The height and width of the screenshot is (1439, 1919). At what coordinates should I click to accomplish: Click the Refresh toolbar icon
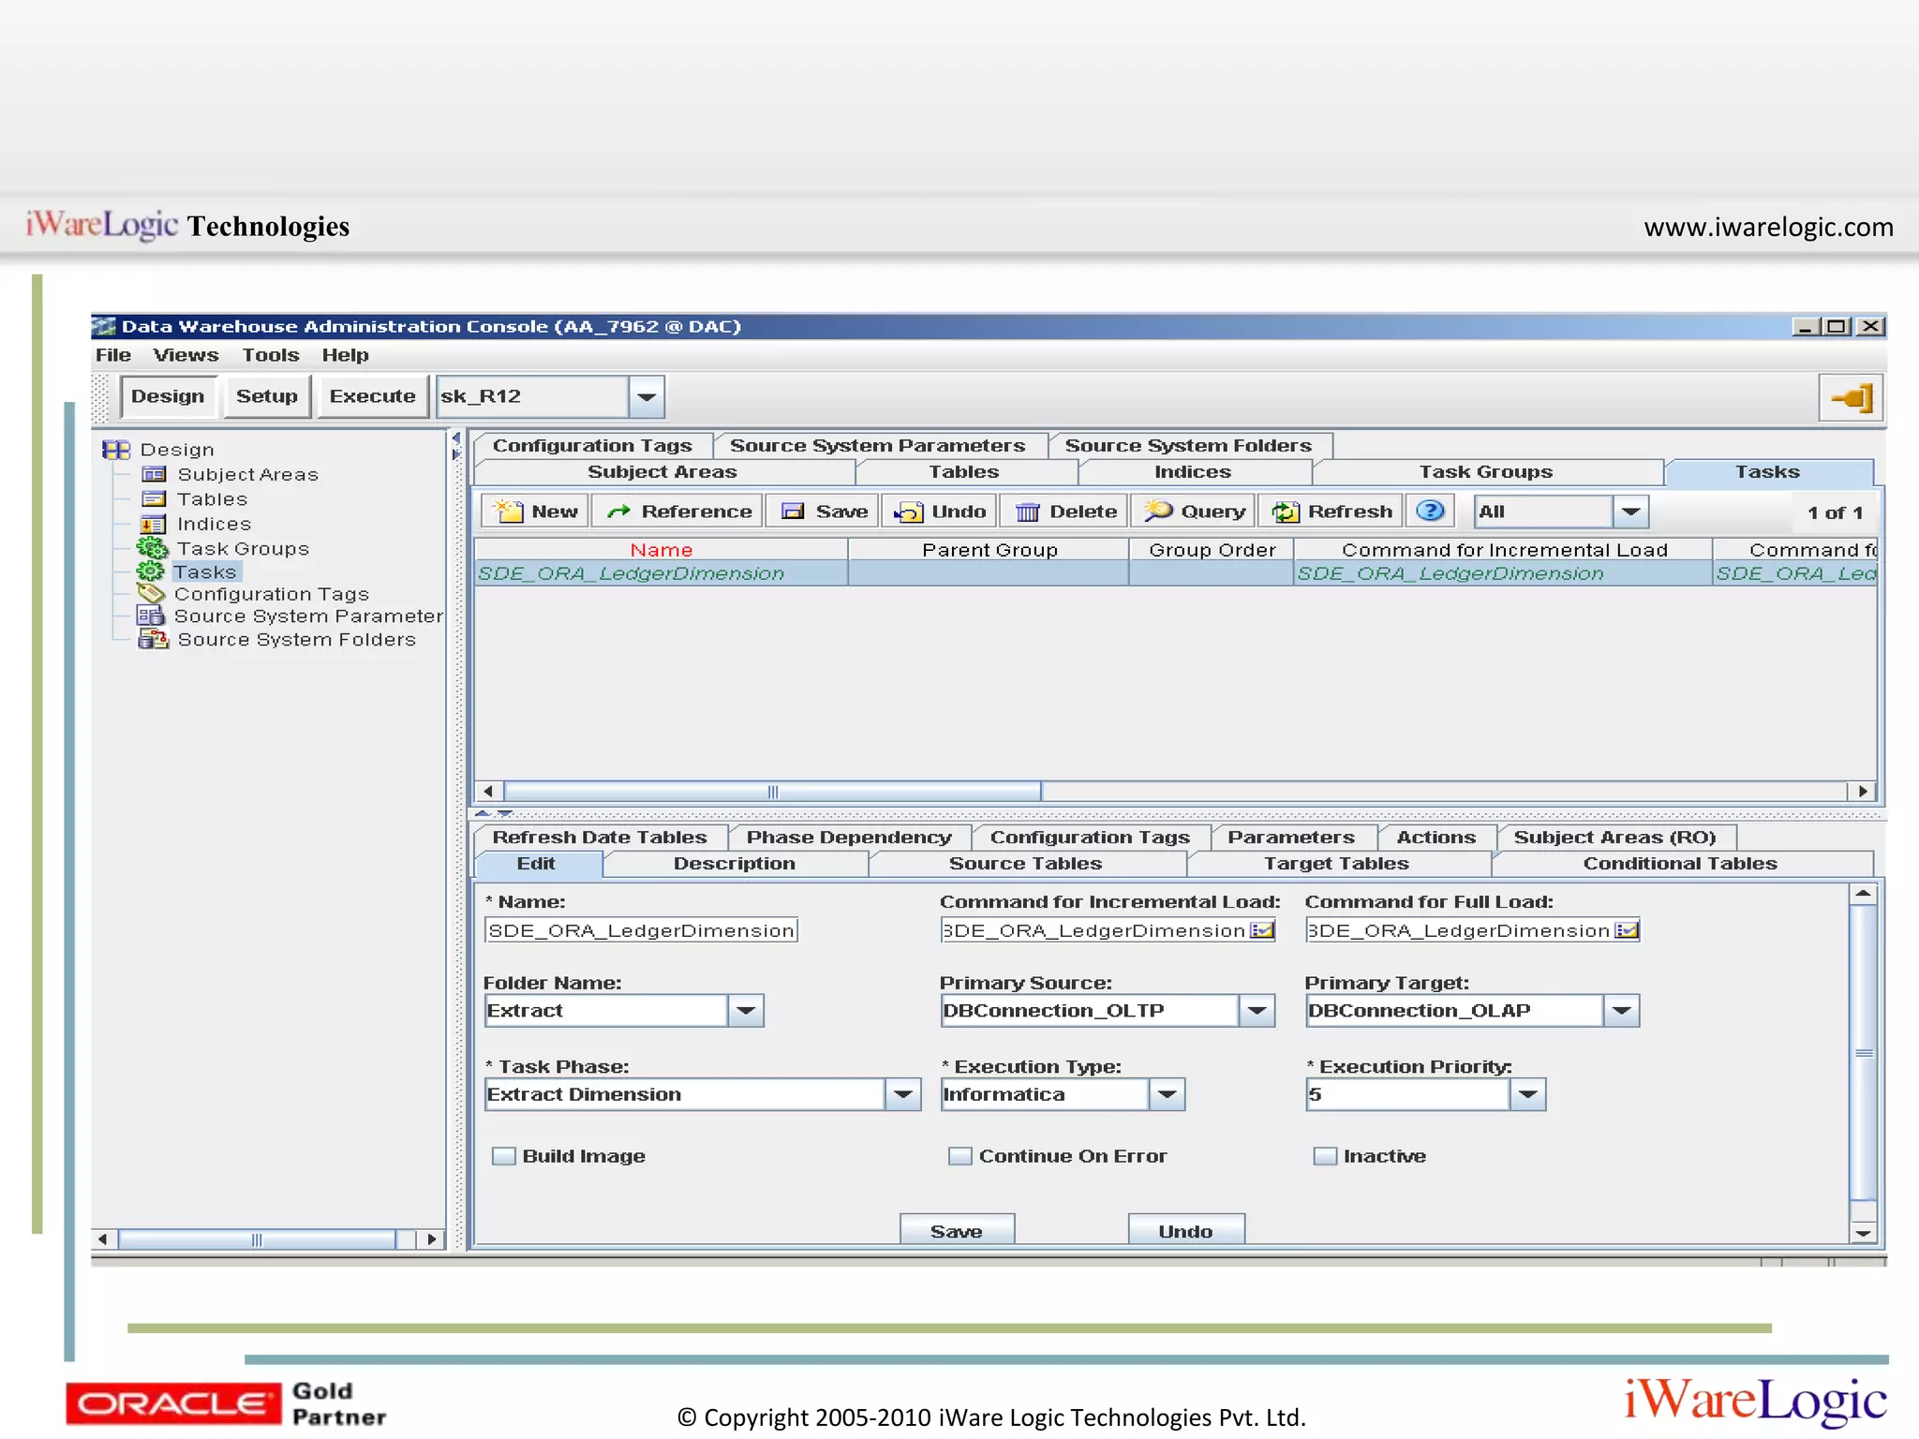tap(1285, 512)
